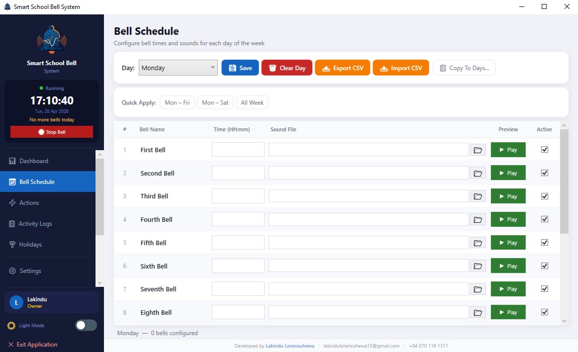The image size is (578, 352).
Task: Quick apply schedule to All Week
Action: [252, 102]
